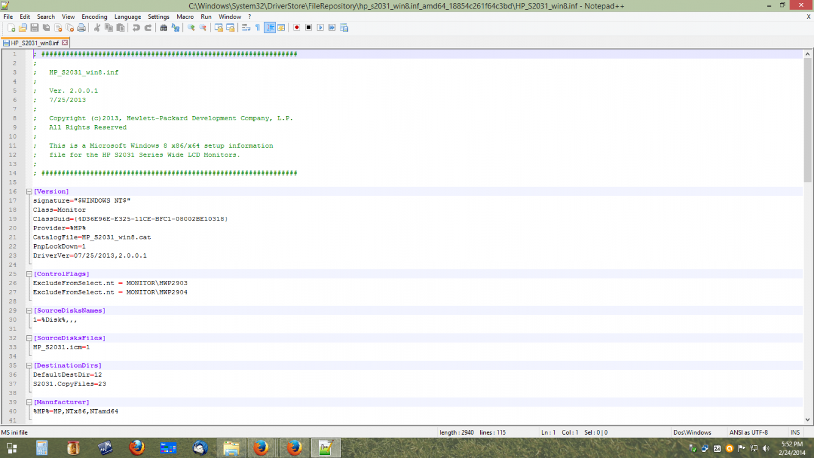Click the Save All toolbar icon

[46, 28]
